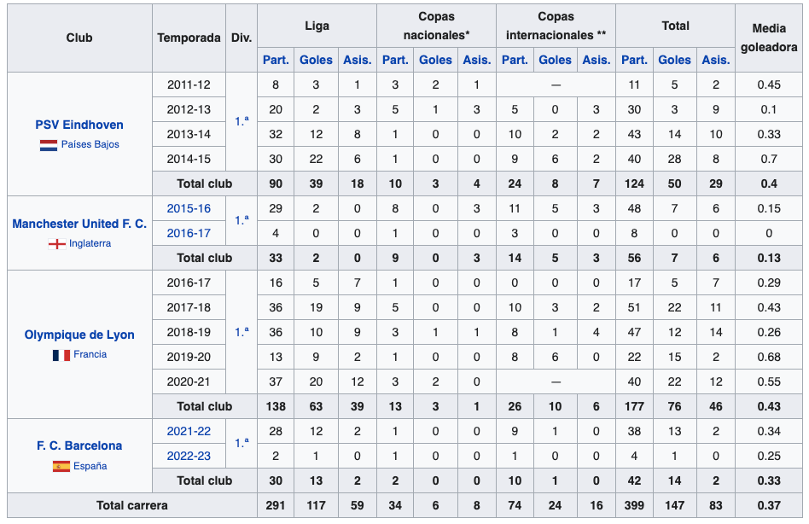This screenshot has height=524, width=809.
Task: Click the Asis. header under Total
Action: click(716, 60)
